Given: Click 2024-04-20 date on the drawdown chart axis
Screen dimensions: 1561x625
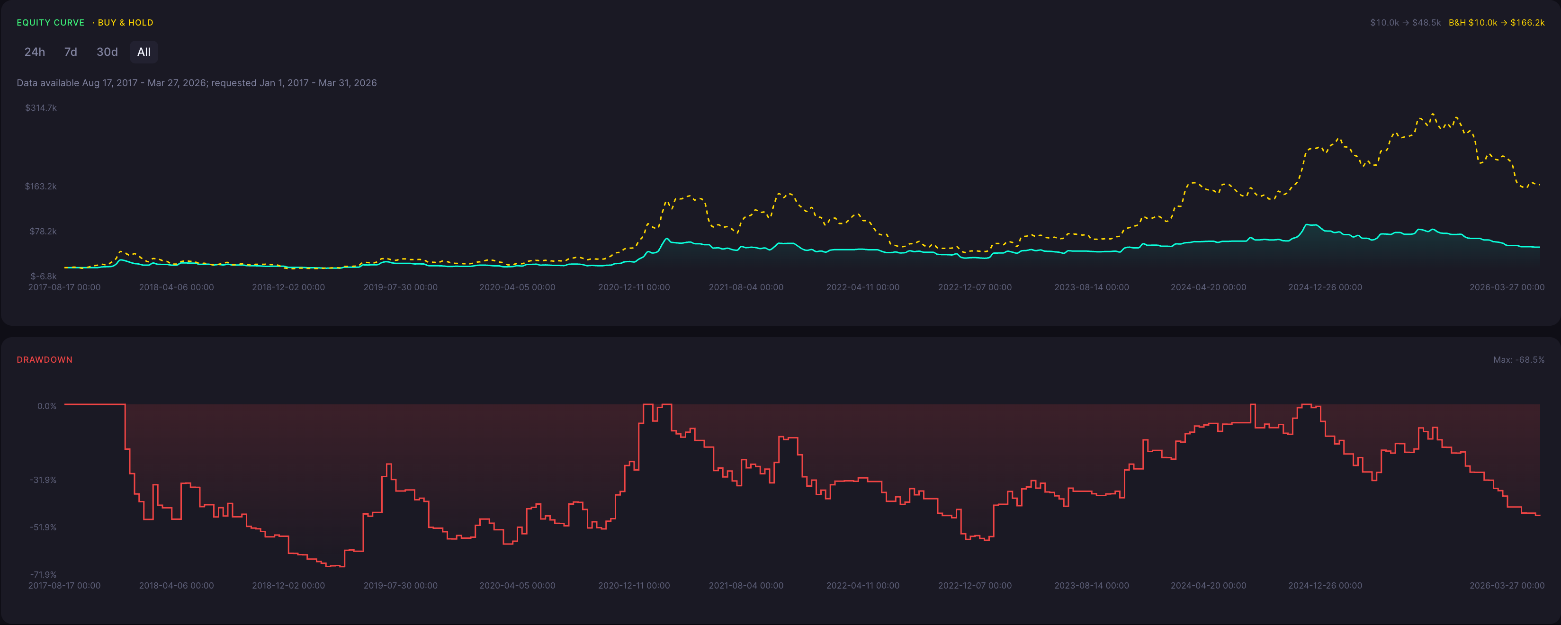Looking at the screenshot, I should coord(1208,586).
